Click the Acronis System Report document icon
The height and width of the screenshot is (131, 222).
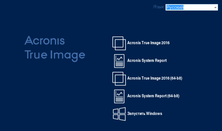pos(119,61)
